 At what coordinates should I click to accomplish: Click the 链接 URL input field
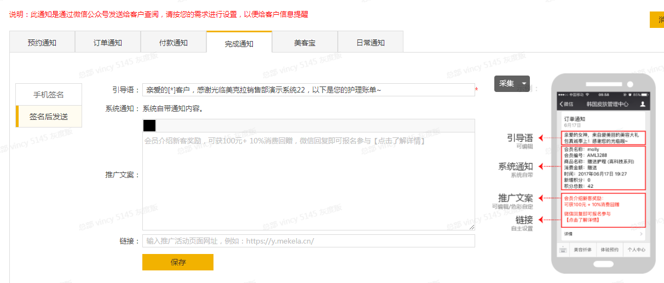pos(308,241)
